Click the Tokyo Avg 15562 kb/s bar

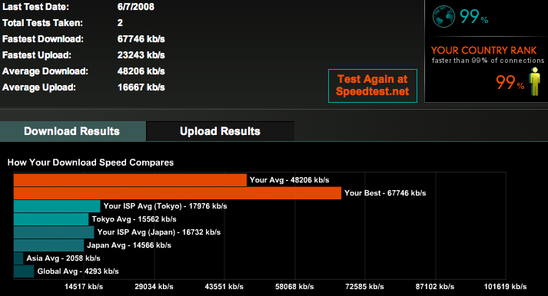pos(51,219)
